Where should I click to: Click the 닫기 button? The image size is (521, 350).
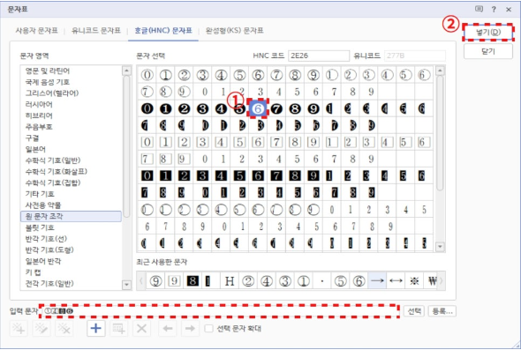[488, 51]
